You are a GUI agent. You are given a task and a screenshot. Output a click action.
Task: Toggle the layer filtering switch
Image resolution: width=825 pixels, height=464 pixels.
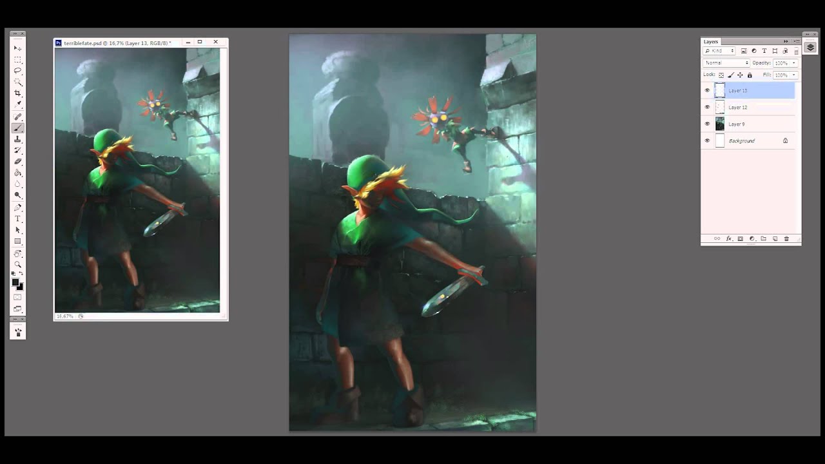click(796, 51)
